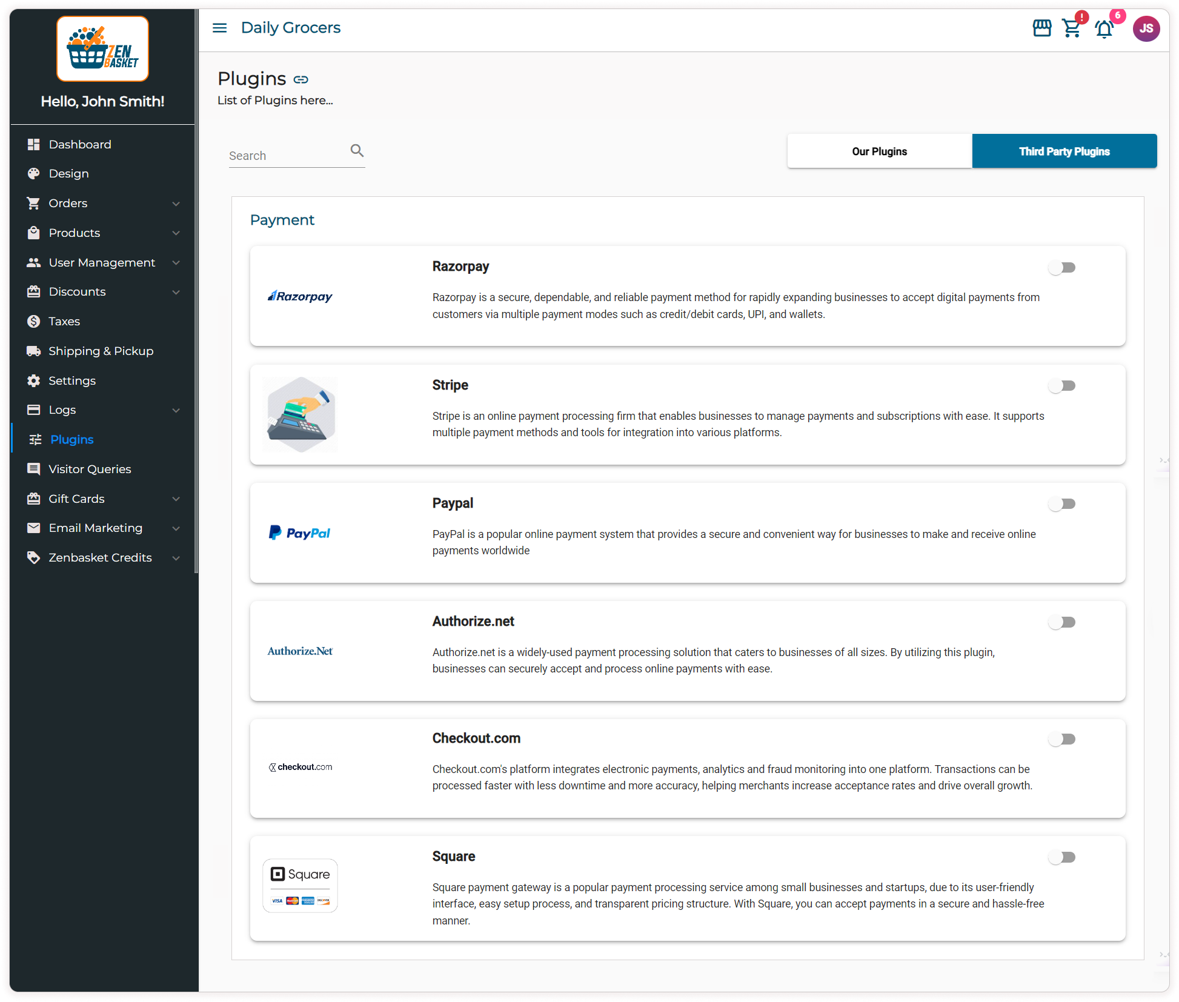
Task: Expand the Products submenu chevron
Action: click(176, 233)
